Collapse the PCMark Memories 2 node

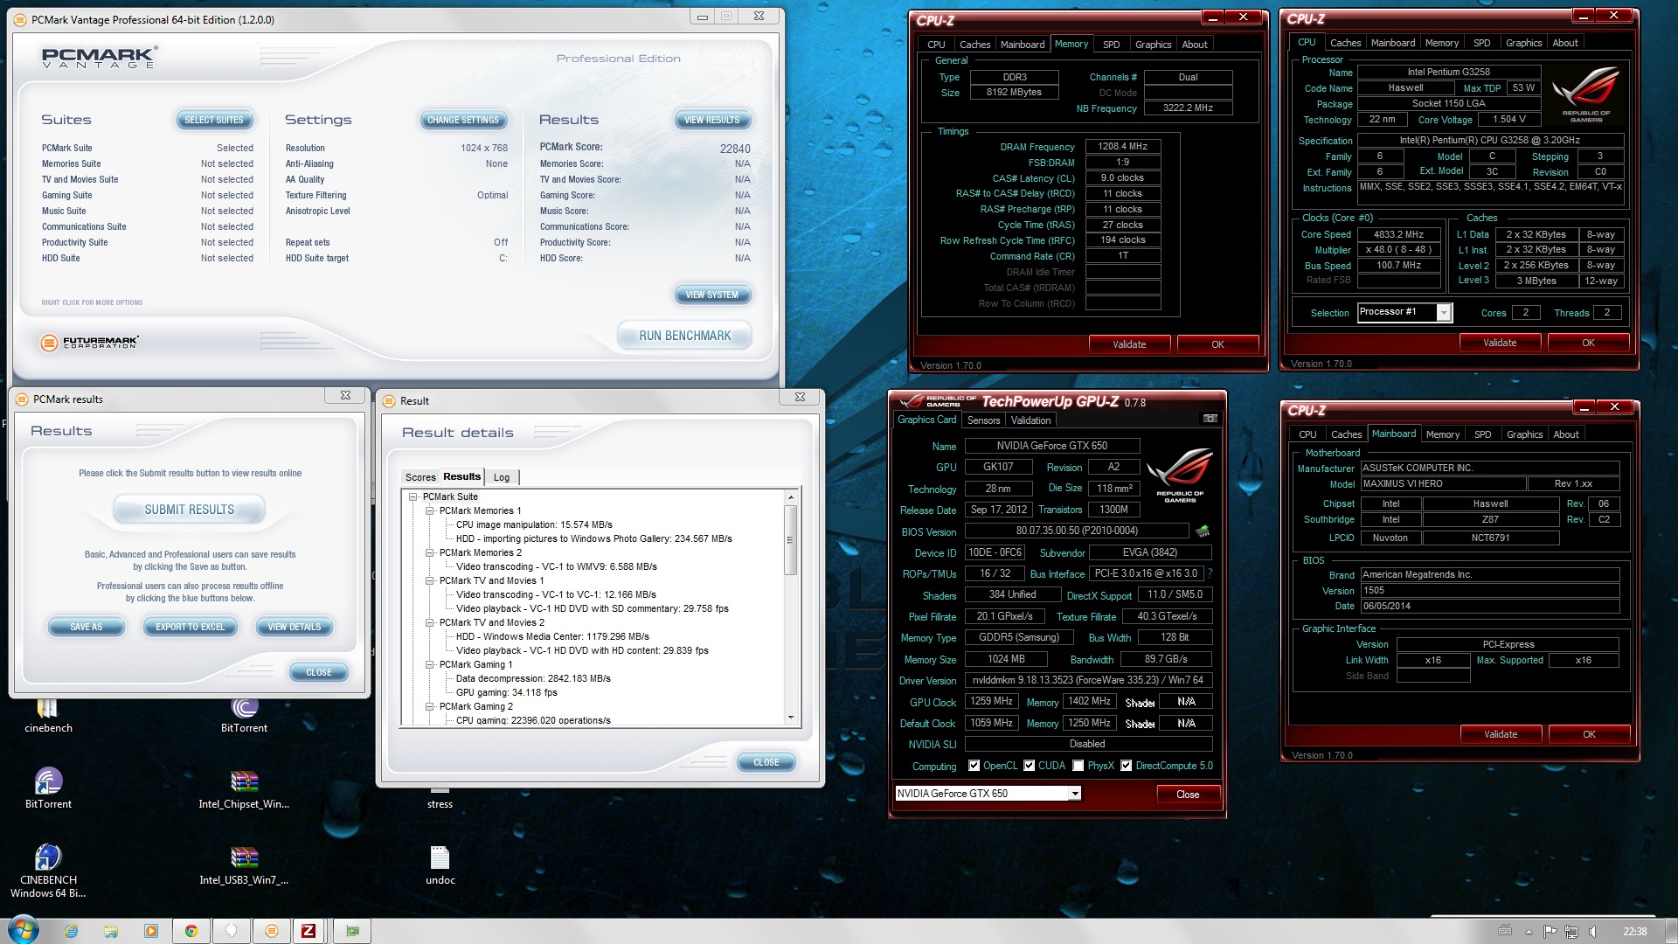(429, 552)
